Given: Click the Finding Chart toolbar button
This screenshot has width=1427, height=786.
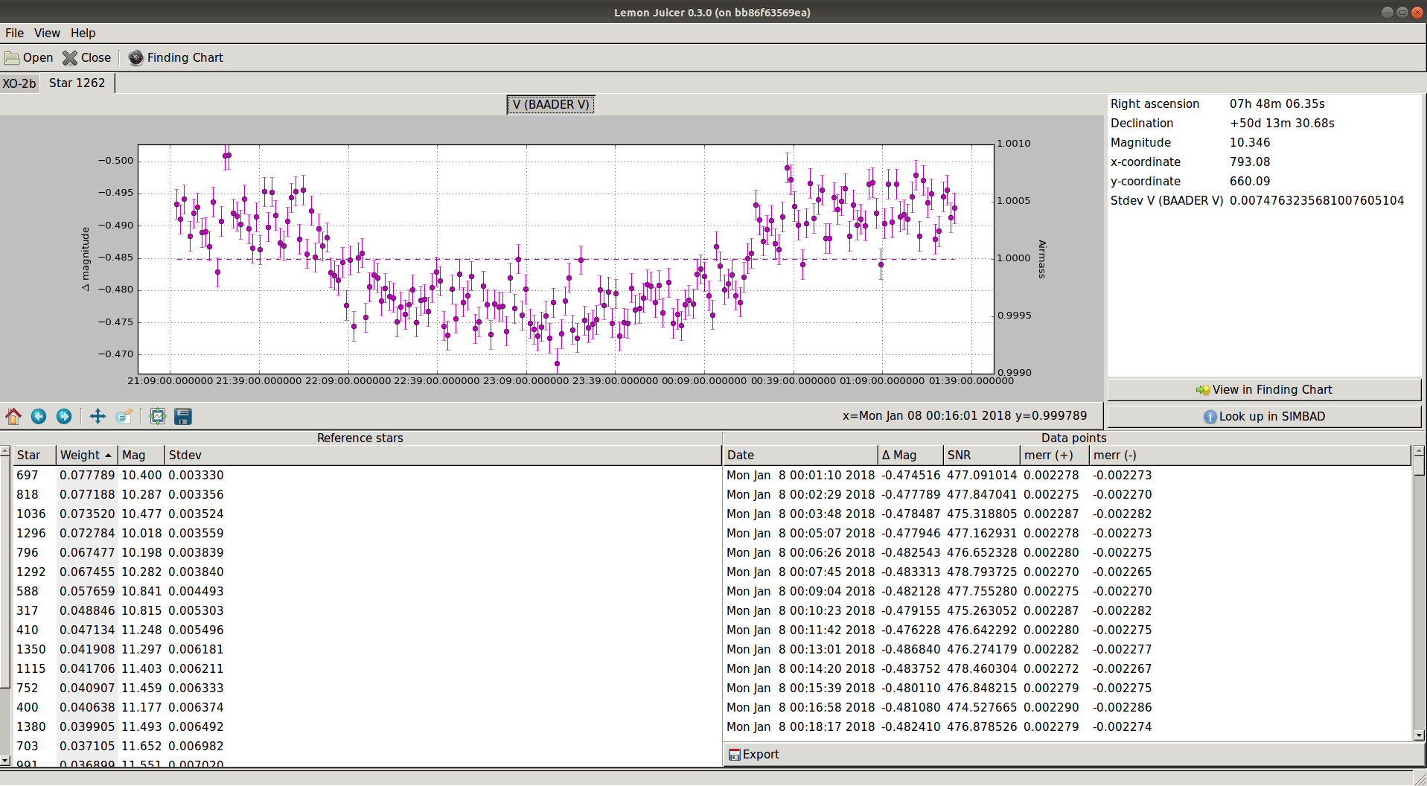Looking at the screenshot, I should click(176, 57).
